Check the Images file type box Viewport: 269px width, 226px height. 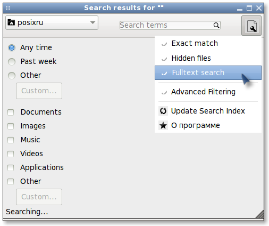(11, 126)
